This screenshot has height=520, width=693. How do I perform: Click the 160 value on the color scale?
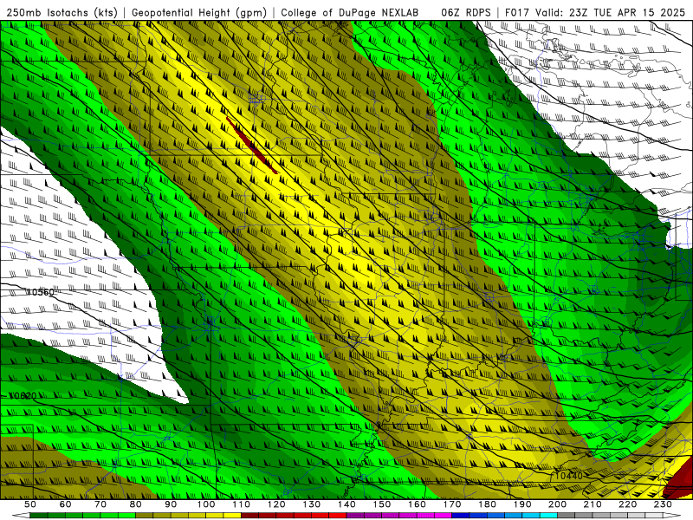[417, 504]
